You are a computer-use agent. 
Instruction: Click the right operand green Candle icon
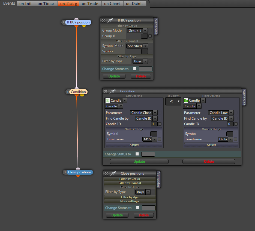tap(186, 101)
